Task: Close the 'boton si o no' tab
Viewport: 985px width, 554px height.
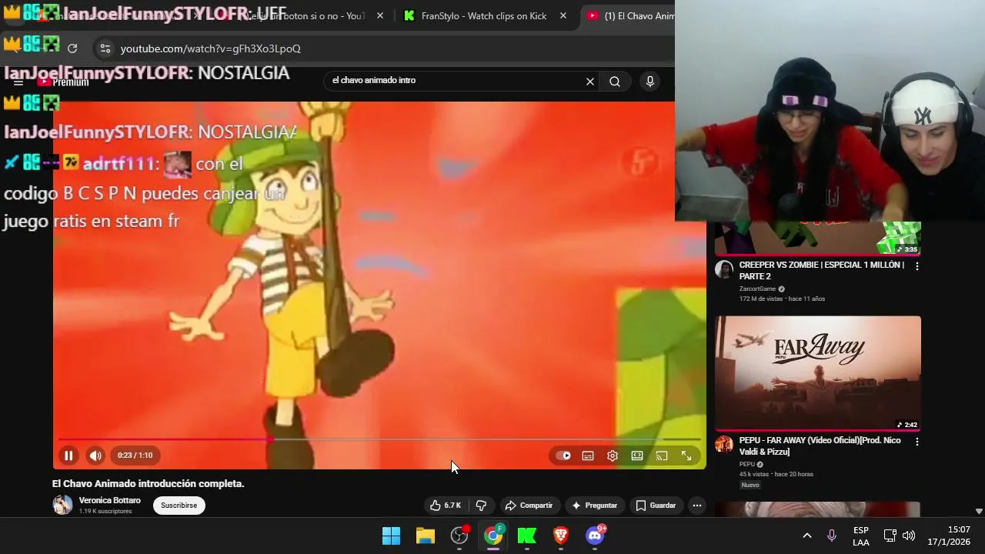Action: 380,15
